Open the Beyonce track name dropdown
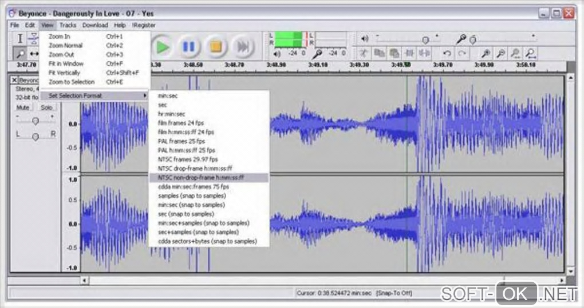 coord(29,80)
